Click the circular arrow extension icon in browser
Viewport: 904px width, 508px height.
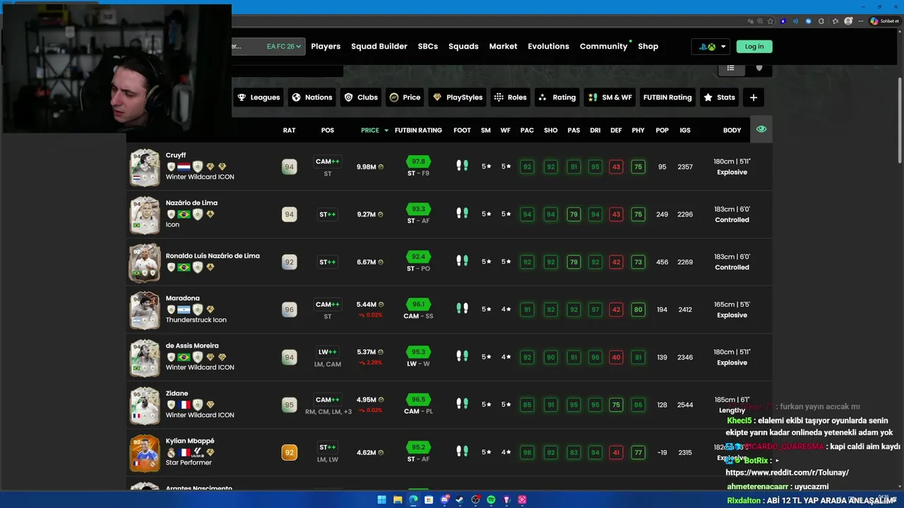pos(821,21)
